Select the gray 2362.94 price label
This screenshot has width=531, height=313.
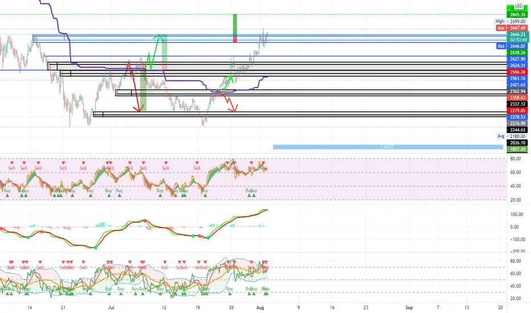tap(517, 91)
